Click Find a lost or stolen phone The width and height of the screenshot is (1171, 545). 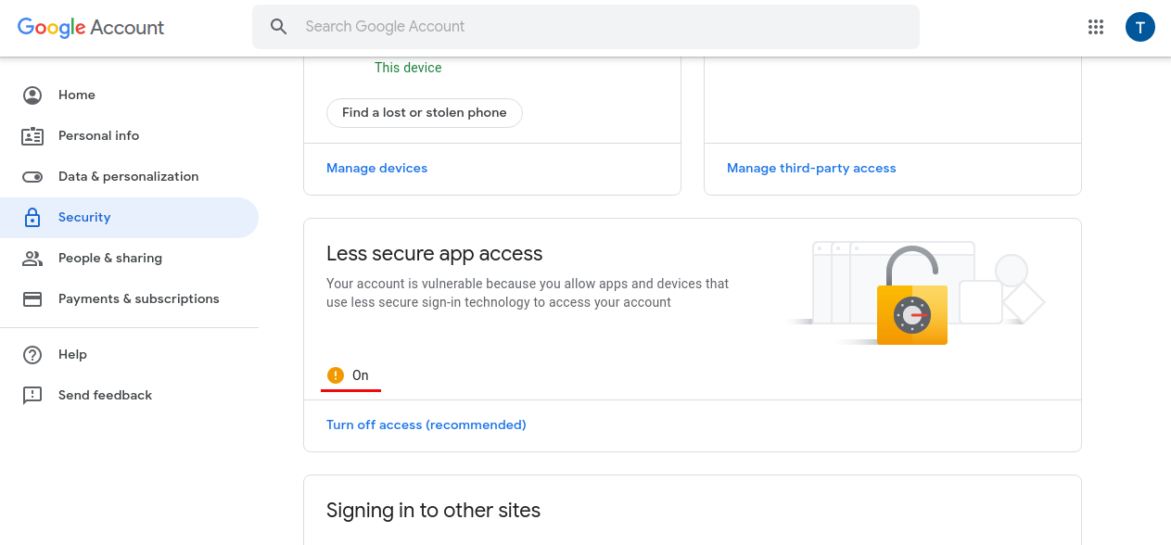424,112
